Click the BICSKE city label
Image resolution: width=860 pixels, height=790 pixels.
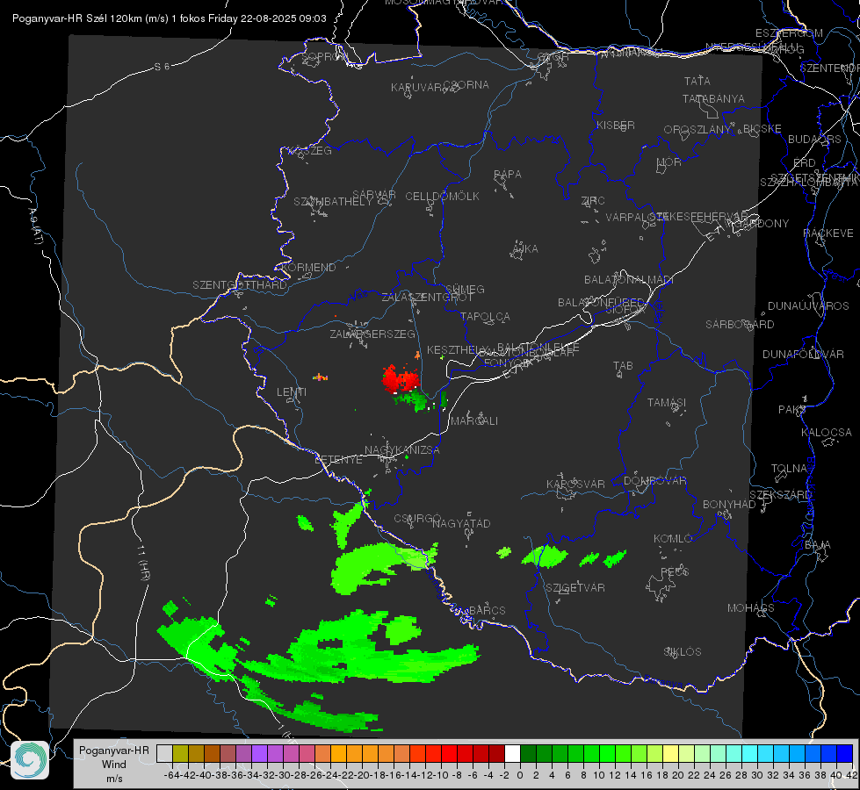tap(762, 129)
